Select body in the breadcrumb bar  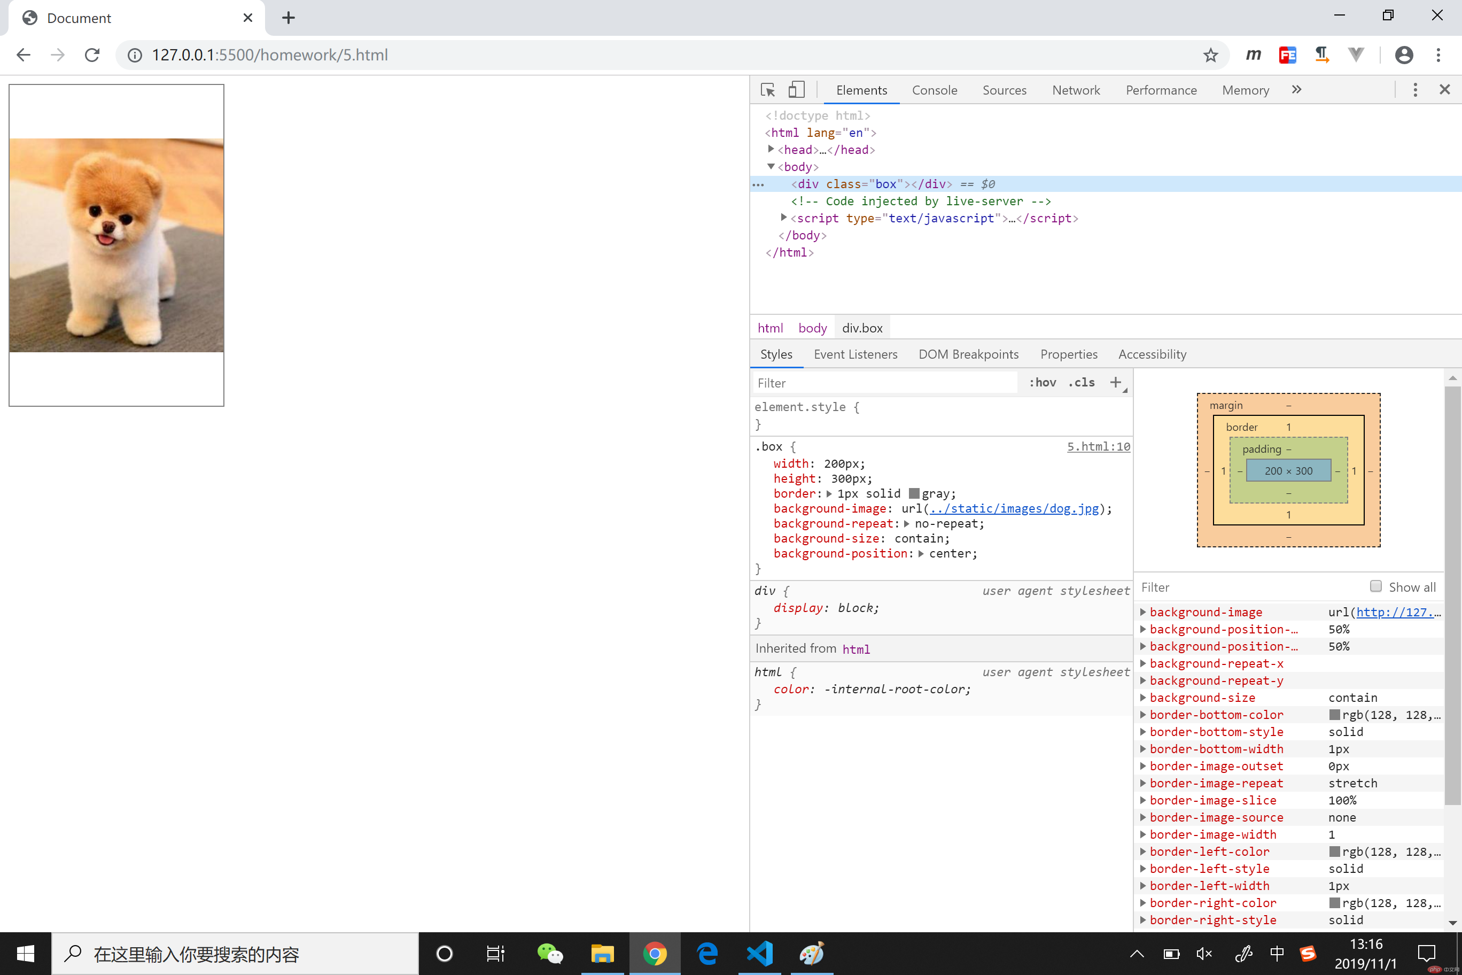coord(812,328)
